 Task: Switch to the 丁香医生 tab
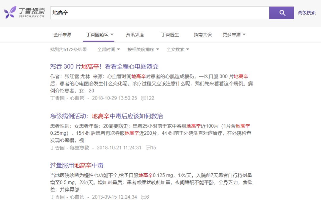click(x=170, y=34)
